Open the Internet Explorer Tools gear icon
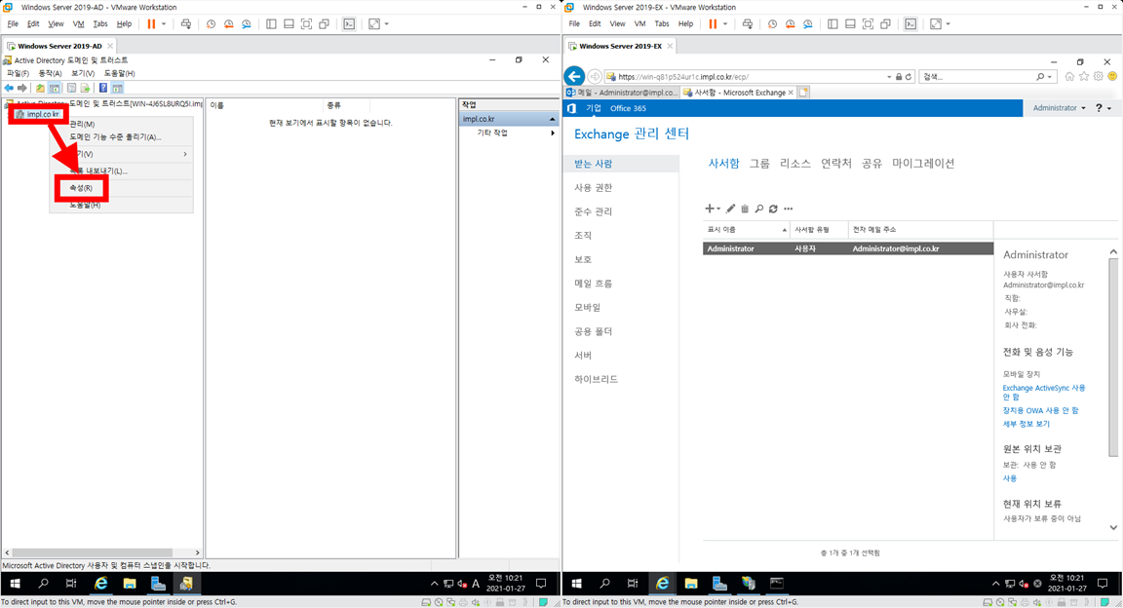This screenshot has height=608, width=1123. tap(1098, 76)
